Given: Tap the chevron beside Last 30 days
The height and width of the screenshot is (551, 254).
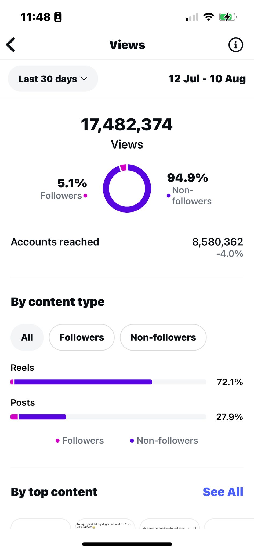Looking at the screenshot, I should tap(84, 79).
